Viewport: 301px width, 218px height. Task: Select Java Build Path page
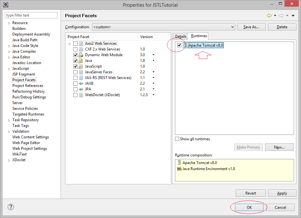tap(25, 40)
